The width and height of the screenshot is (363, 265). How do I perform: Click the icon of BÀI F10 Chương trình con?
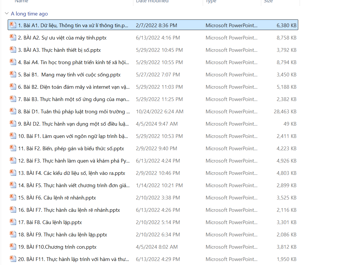click(x=13, y=246)
